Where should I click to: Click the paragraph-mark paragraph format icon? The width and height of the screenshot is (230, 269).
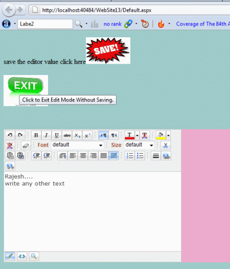pyautogui.click(x=62, y=156)
